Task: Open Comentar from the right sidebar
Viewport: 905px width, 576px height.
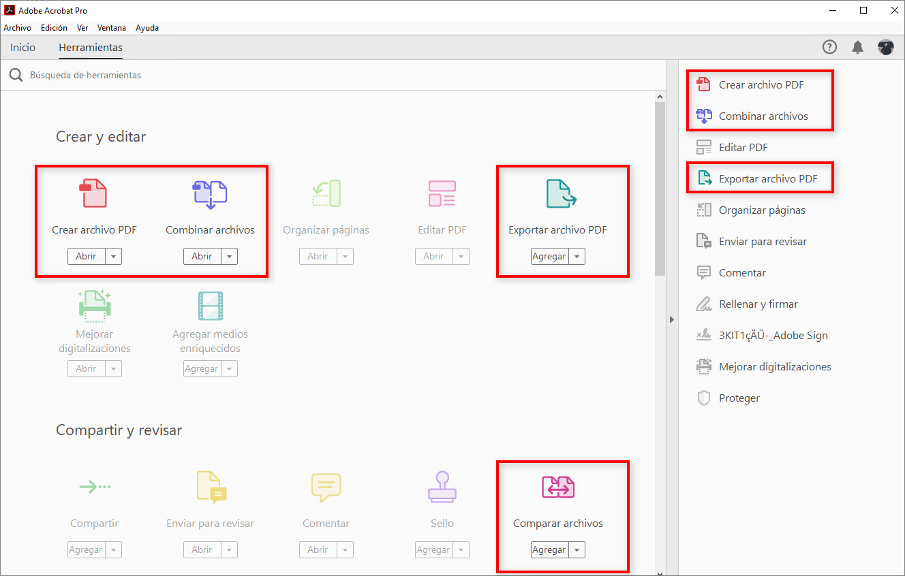Action: (731, 273)
